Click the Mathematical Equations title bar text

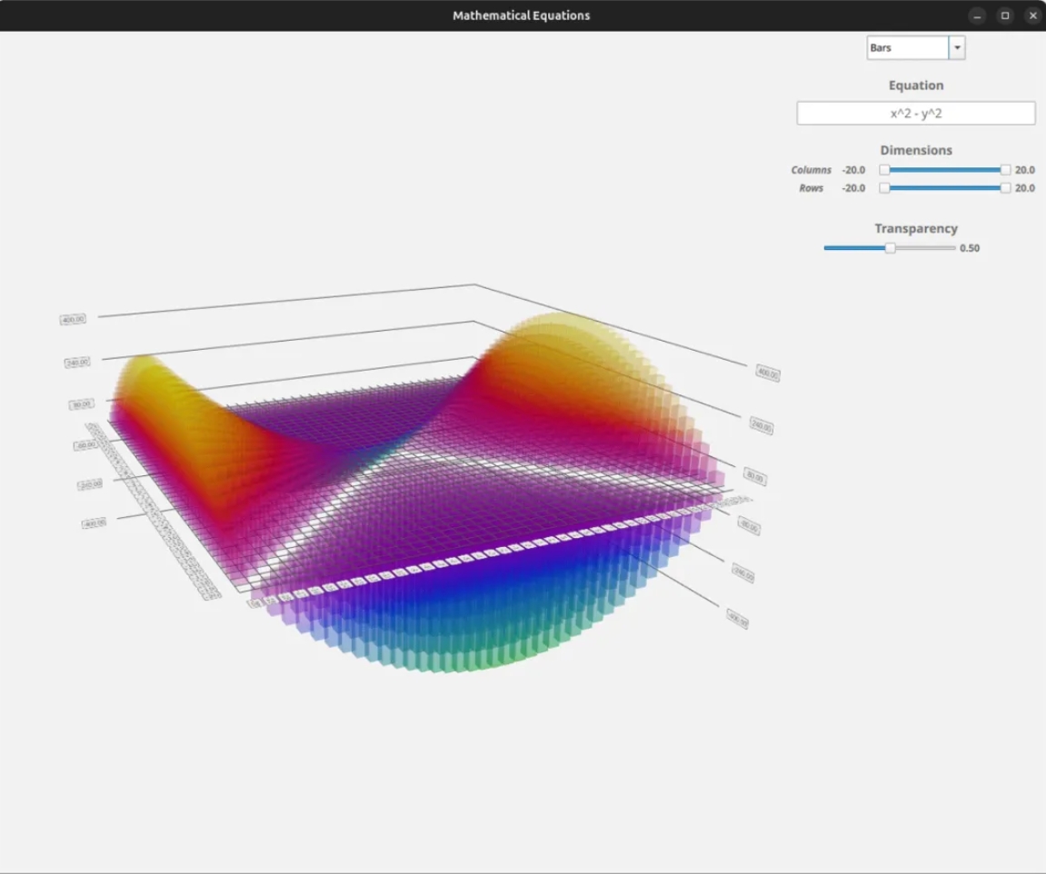pyautogui.click(x=522, y=15)
